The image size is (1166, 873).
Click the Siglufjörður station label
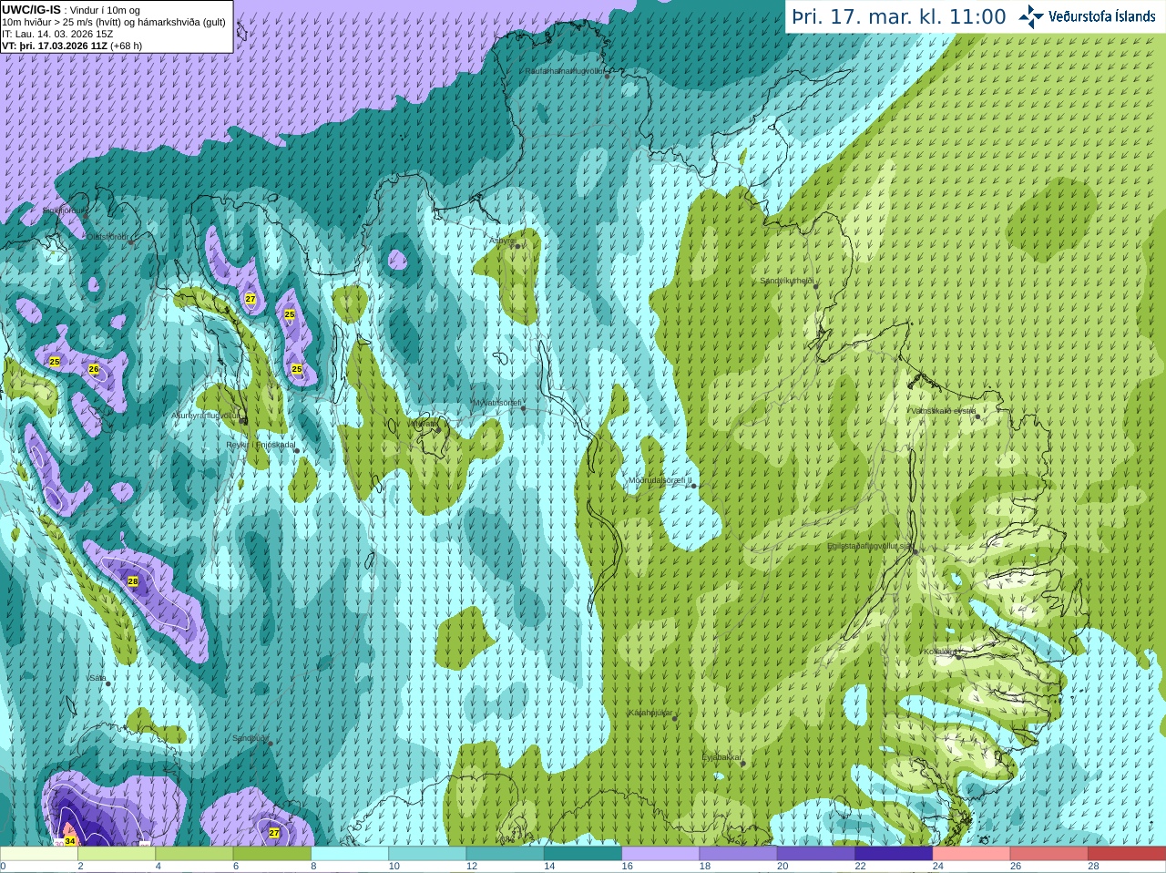pos(66,211)
